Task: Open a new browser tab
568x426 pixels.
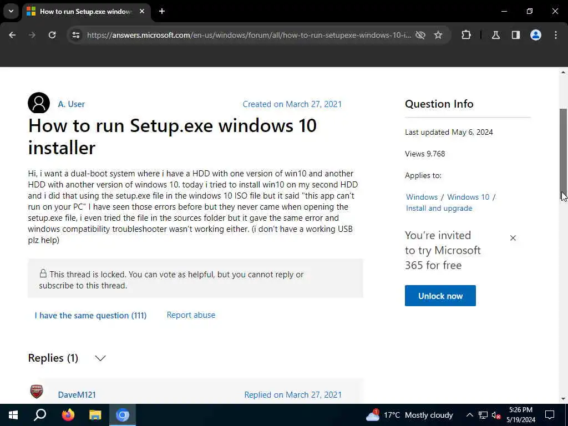Action: [x=162, y=11]
